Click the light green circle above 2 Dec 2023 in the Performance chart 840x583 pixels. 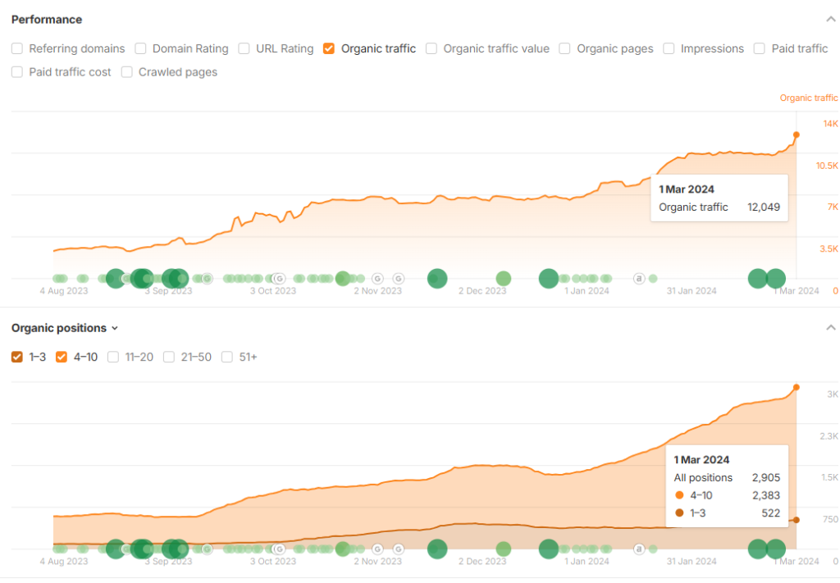click(x=503, y=279)
